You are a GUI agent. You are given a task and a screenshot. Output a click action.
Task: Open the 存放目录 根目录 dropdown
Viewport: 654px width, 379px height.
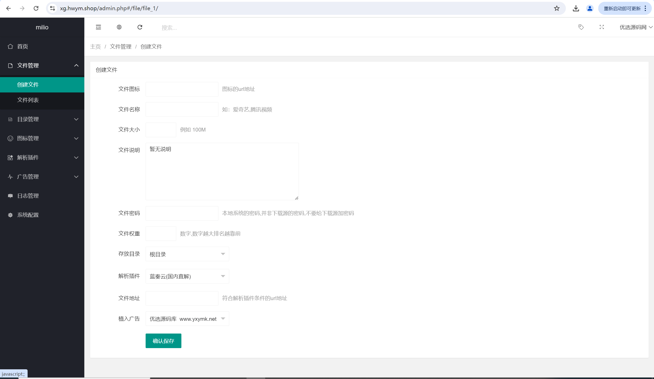tap(187, 254)
